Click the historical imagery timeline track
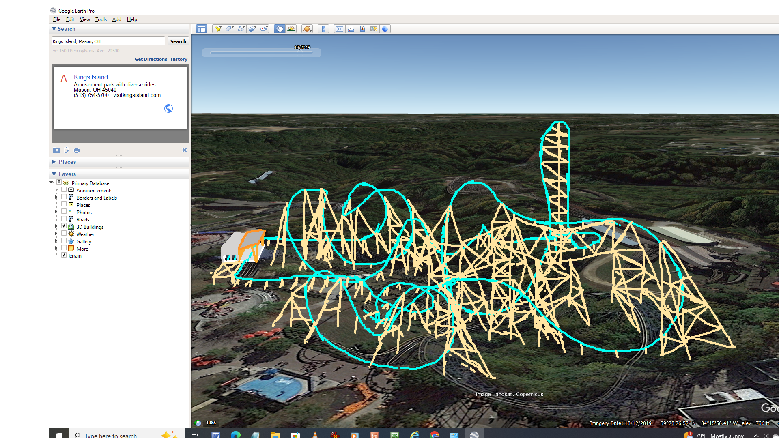Image resolution: width=779 pixels, height=438 pixels. pyautogui.click(x=261, y=53)
